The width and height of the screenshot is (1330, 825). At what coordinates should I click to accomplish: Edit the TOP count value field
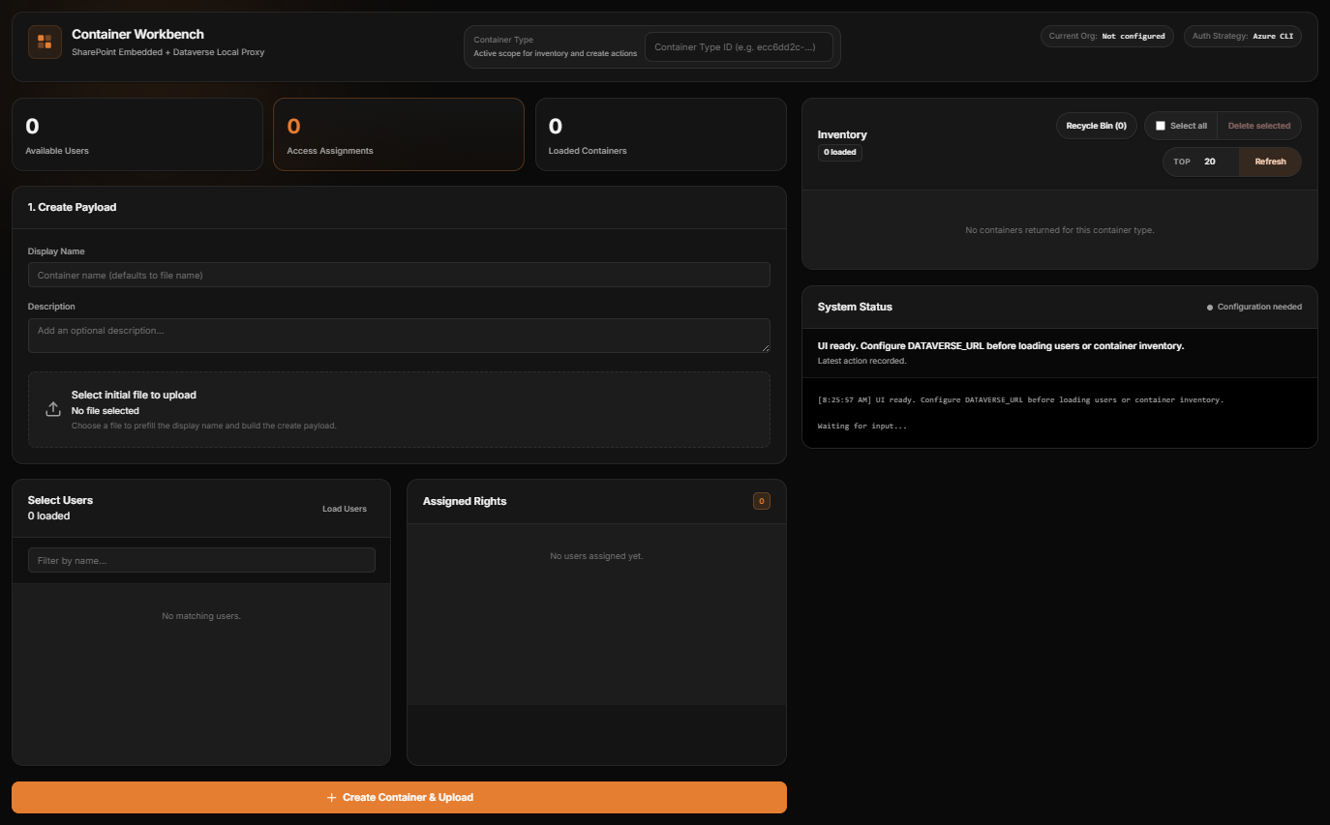[1211, 162]
